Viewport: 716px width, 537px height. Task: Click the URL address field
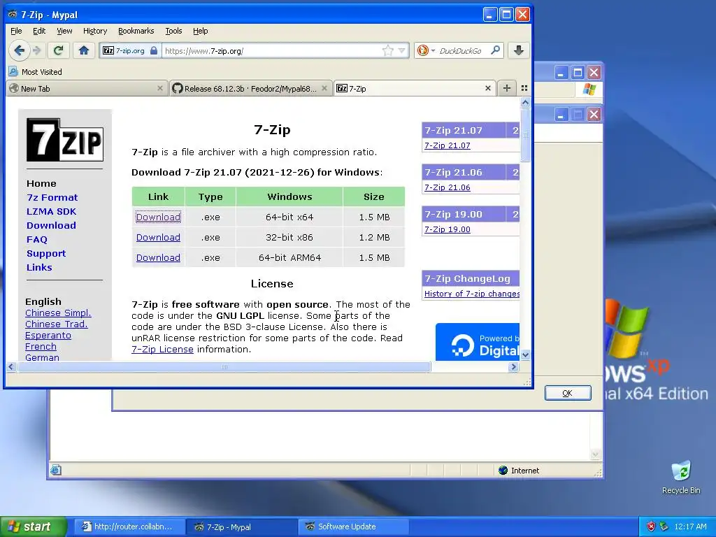tap(272, 50)
